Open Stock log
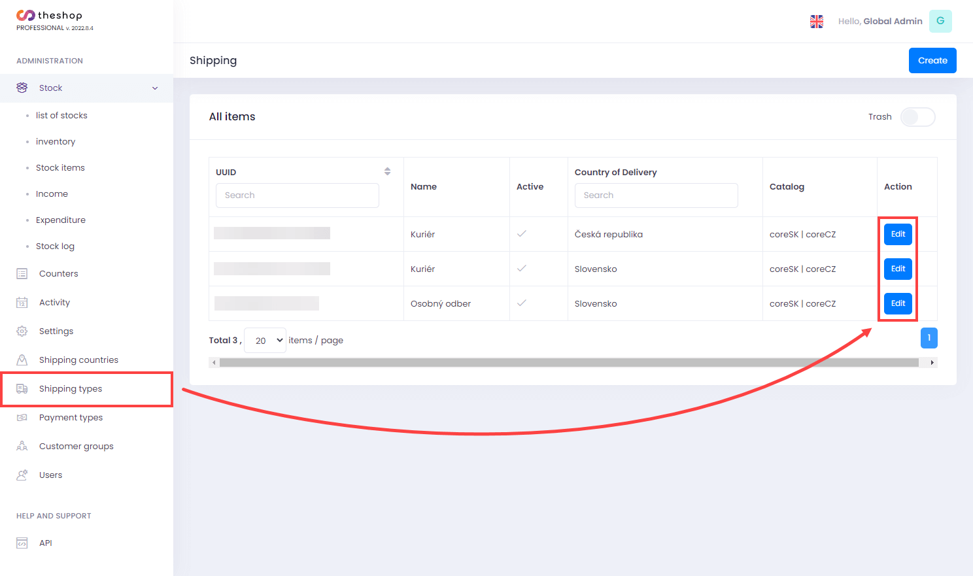973x576 pixels. click(x=55, y=246)
